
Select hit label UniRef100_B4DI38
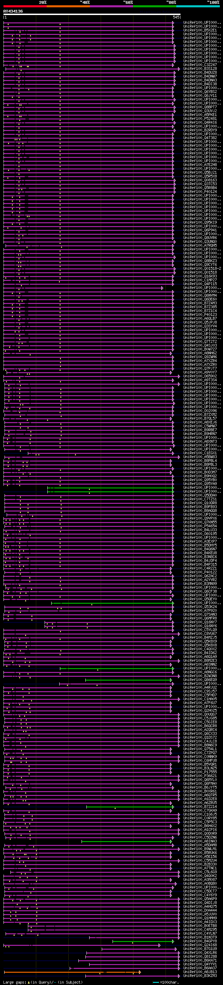(200, 84)
